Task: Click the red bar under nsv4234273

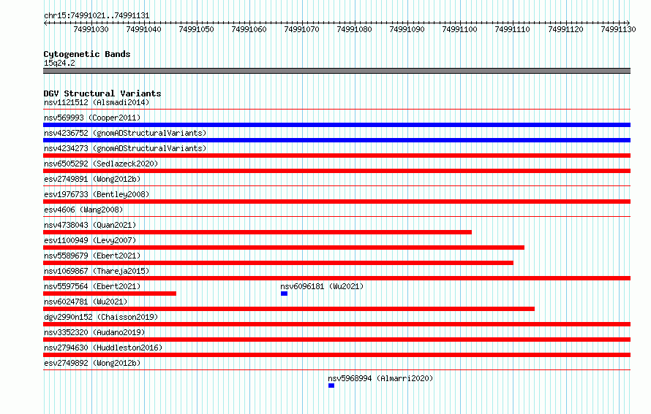Action: 336,156
